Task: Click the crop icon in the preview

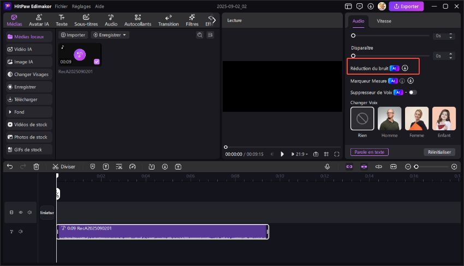Action: [x=326, y=154]
